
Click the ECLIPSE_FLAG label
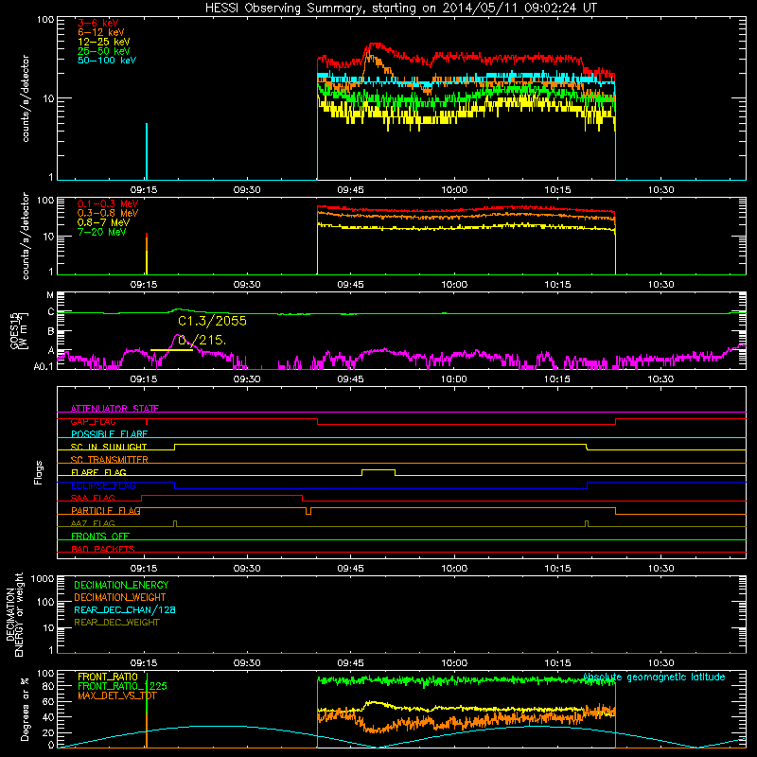(103, 485)
